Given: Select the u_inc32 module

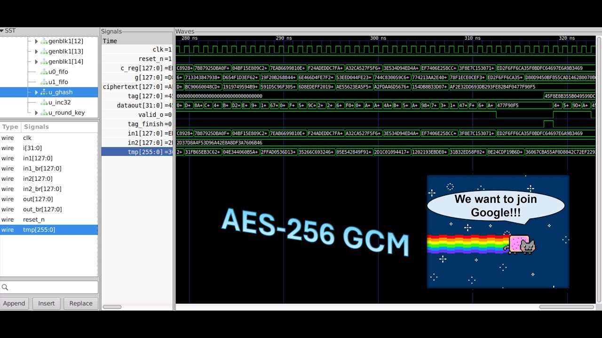Looking at the screenshot, I should 60,102.
